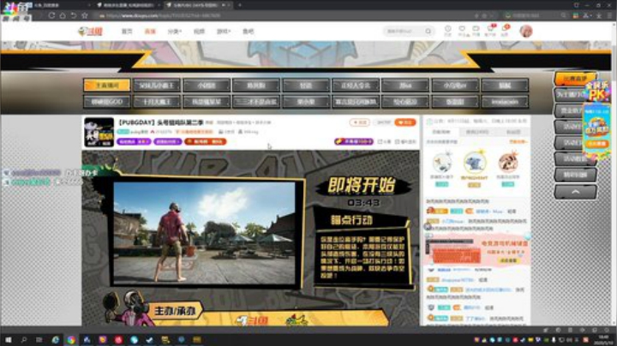
Task: Click the Douyu logo in the header
Action: (x=90, y=31)
